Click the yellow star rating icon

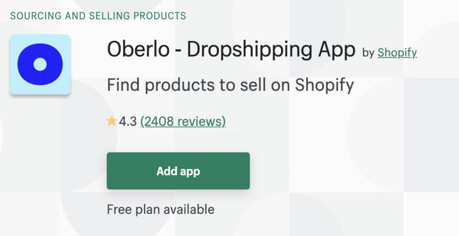[x=112, y=121]
